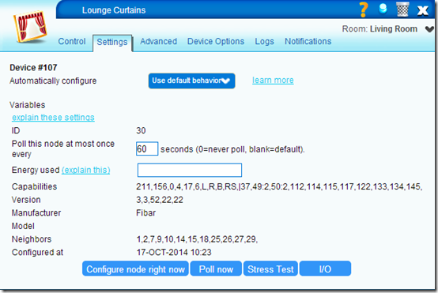This screenshot has width=438, height=293.
Task: Click the Manufacturer value Fibar
Action: [145, 213]
